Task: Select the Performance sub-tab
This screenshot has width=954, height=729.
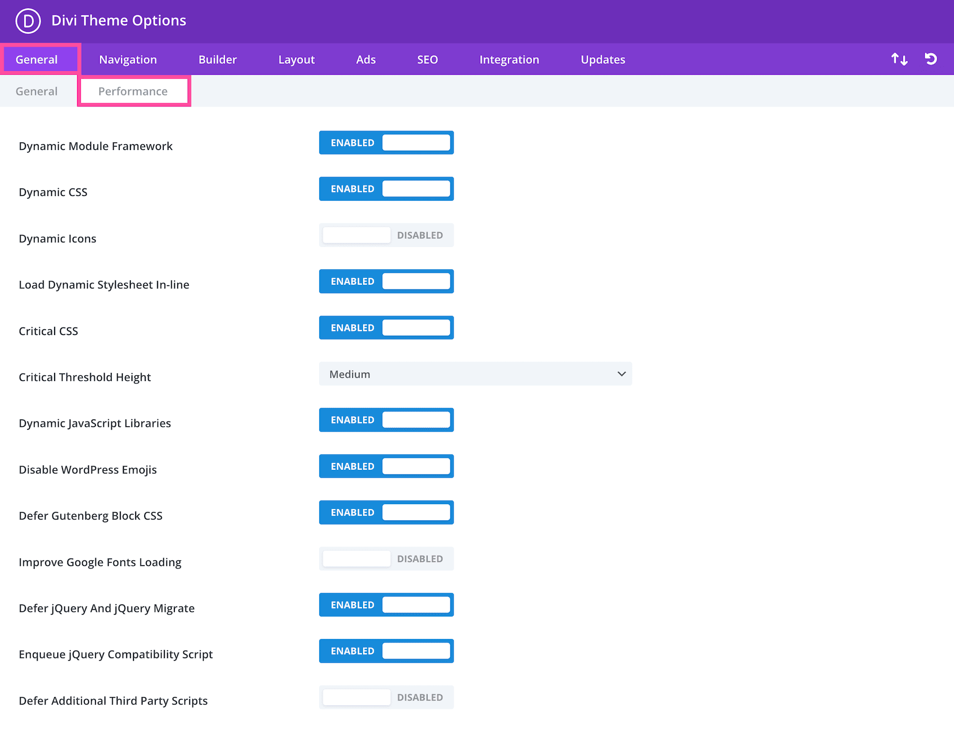Action: (x=133, y=91)
